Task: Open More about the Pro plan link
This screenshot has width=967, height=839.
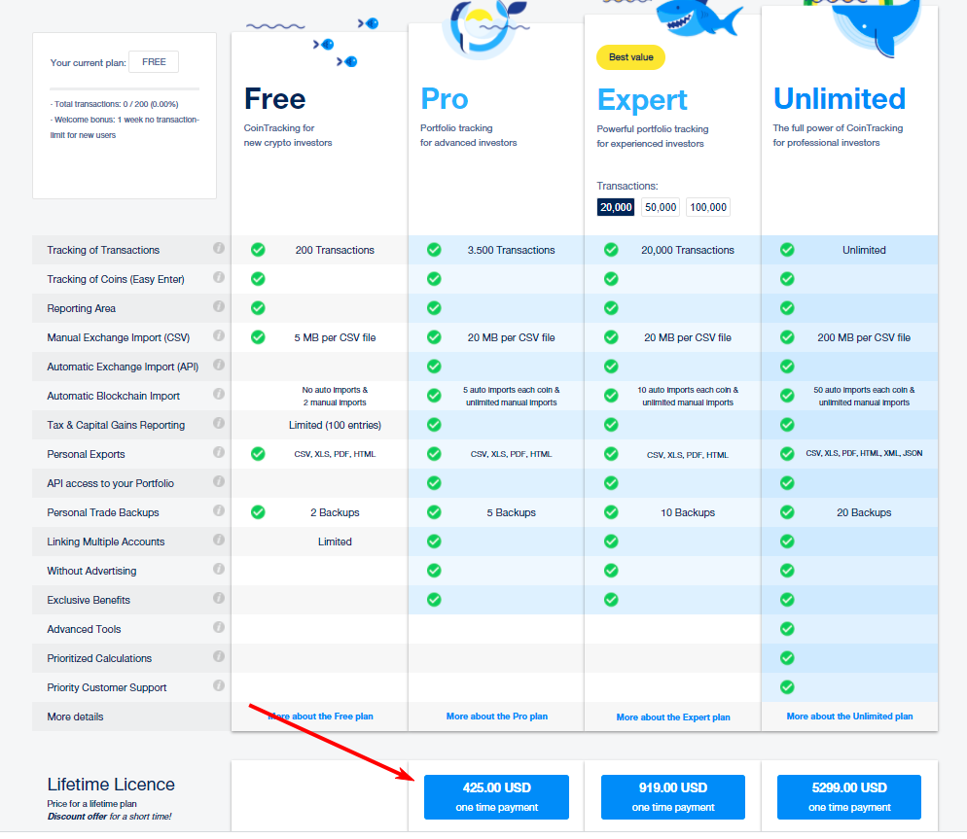Action: [x=497, y=717]
